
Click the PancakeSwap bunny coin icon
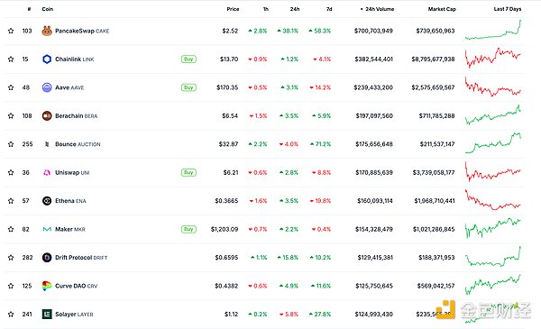pos(47,31)
